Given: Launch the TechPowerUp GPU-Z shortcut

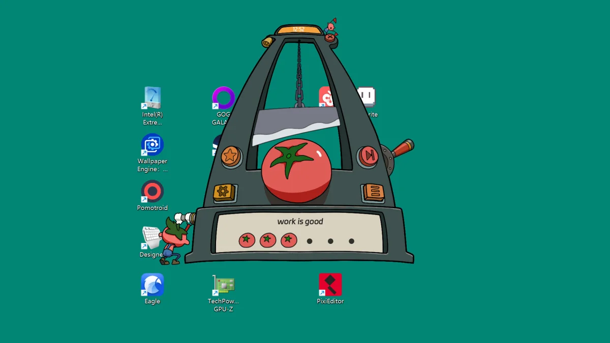Looking at the screenshot, I should tap(223, 285).
